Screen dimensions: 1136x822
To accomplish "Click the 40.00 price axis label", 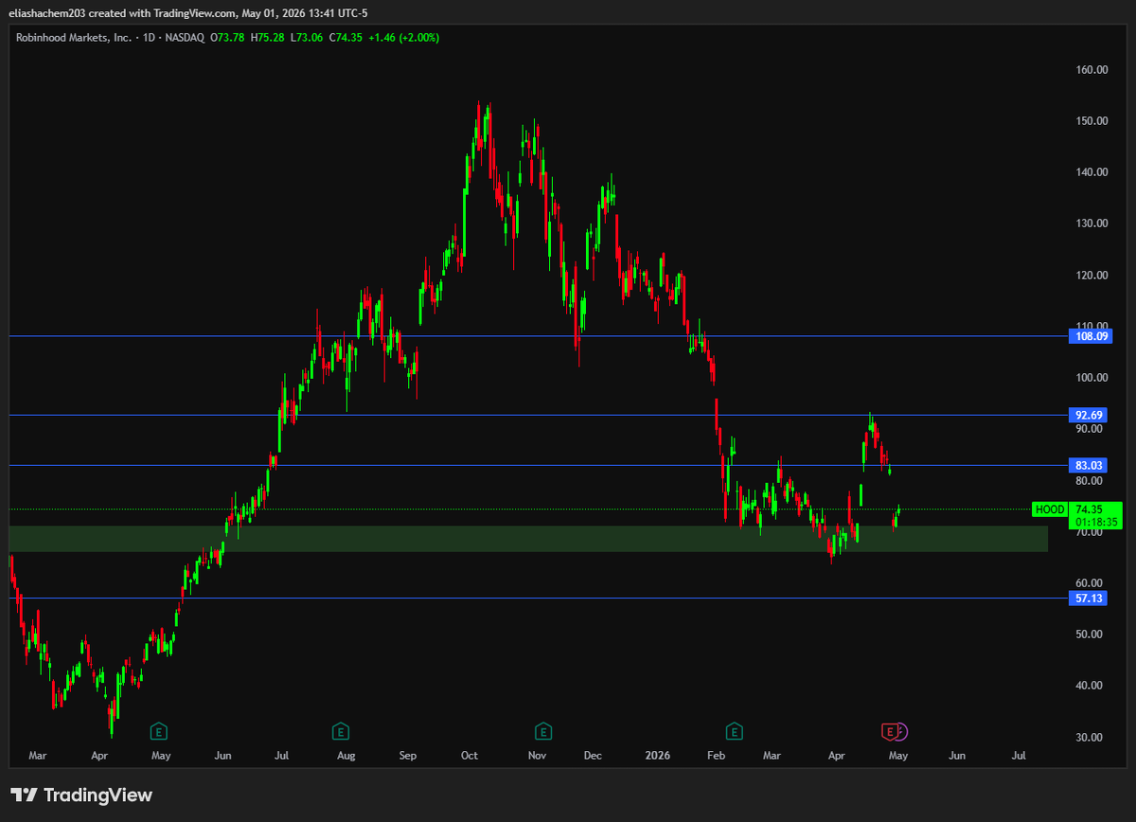I will coord(1089,686).
